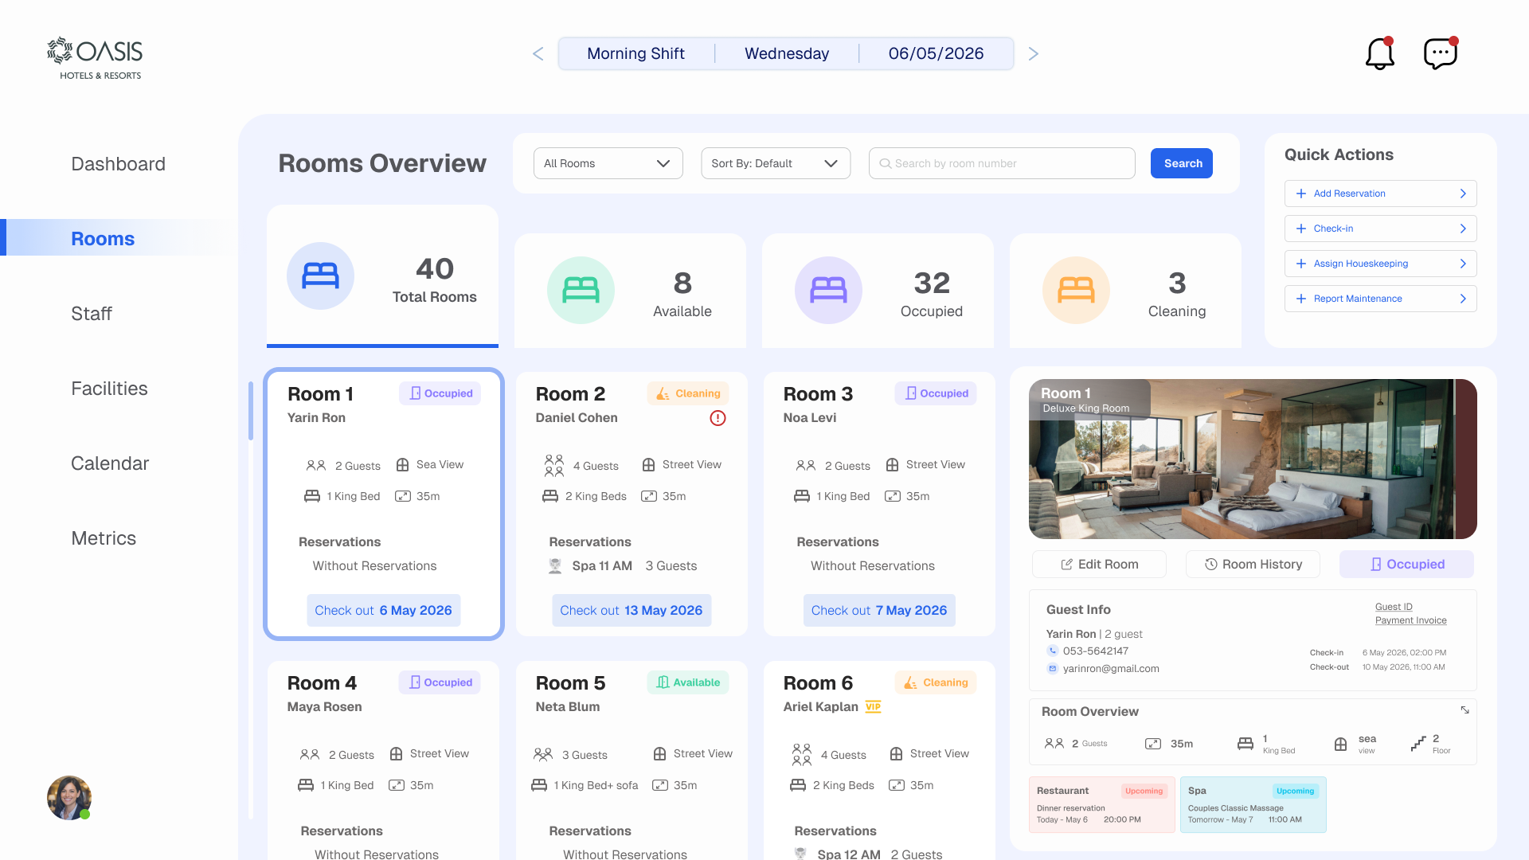
Task: Click the magnifier icon in search field
Action: click(885, 163)
